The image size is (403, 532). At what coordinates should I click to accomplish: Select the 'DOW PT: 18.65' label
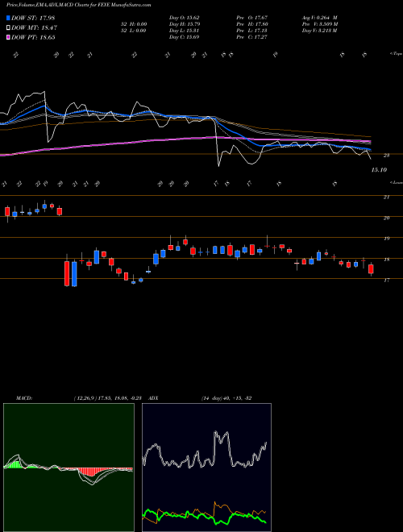pyautogui.click(x=33, y=37)
